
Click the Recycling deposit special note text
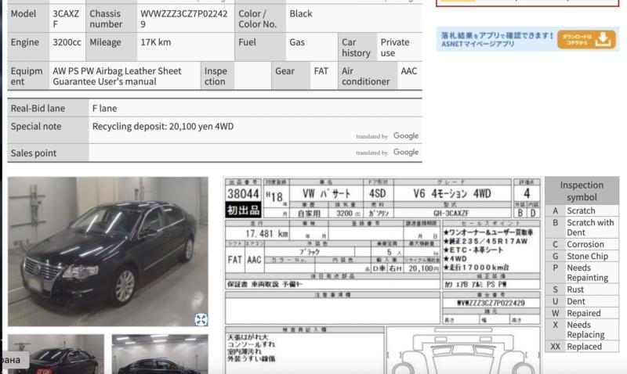coord(163,126)
